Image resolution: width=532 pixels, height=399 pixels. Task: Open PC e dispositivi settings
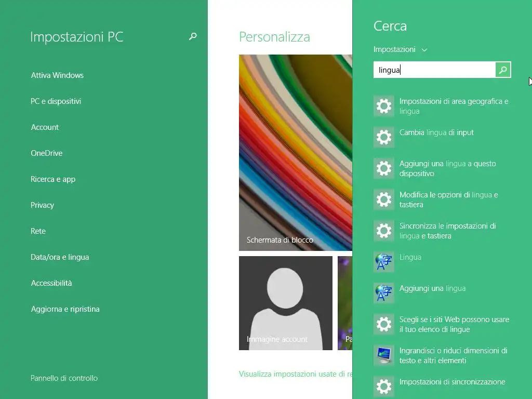(x=56, y=101)
